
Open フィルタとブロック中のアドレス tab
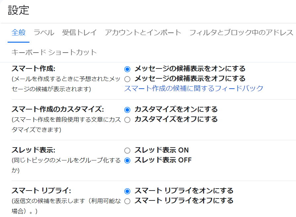(241, 32)
